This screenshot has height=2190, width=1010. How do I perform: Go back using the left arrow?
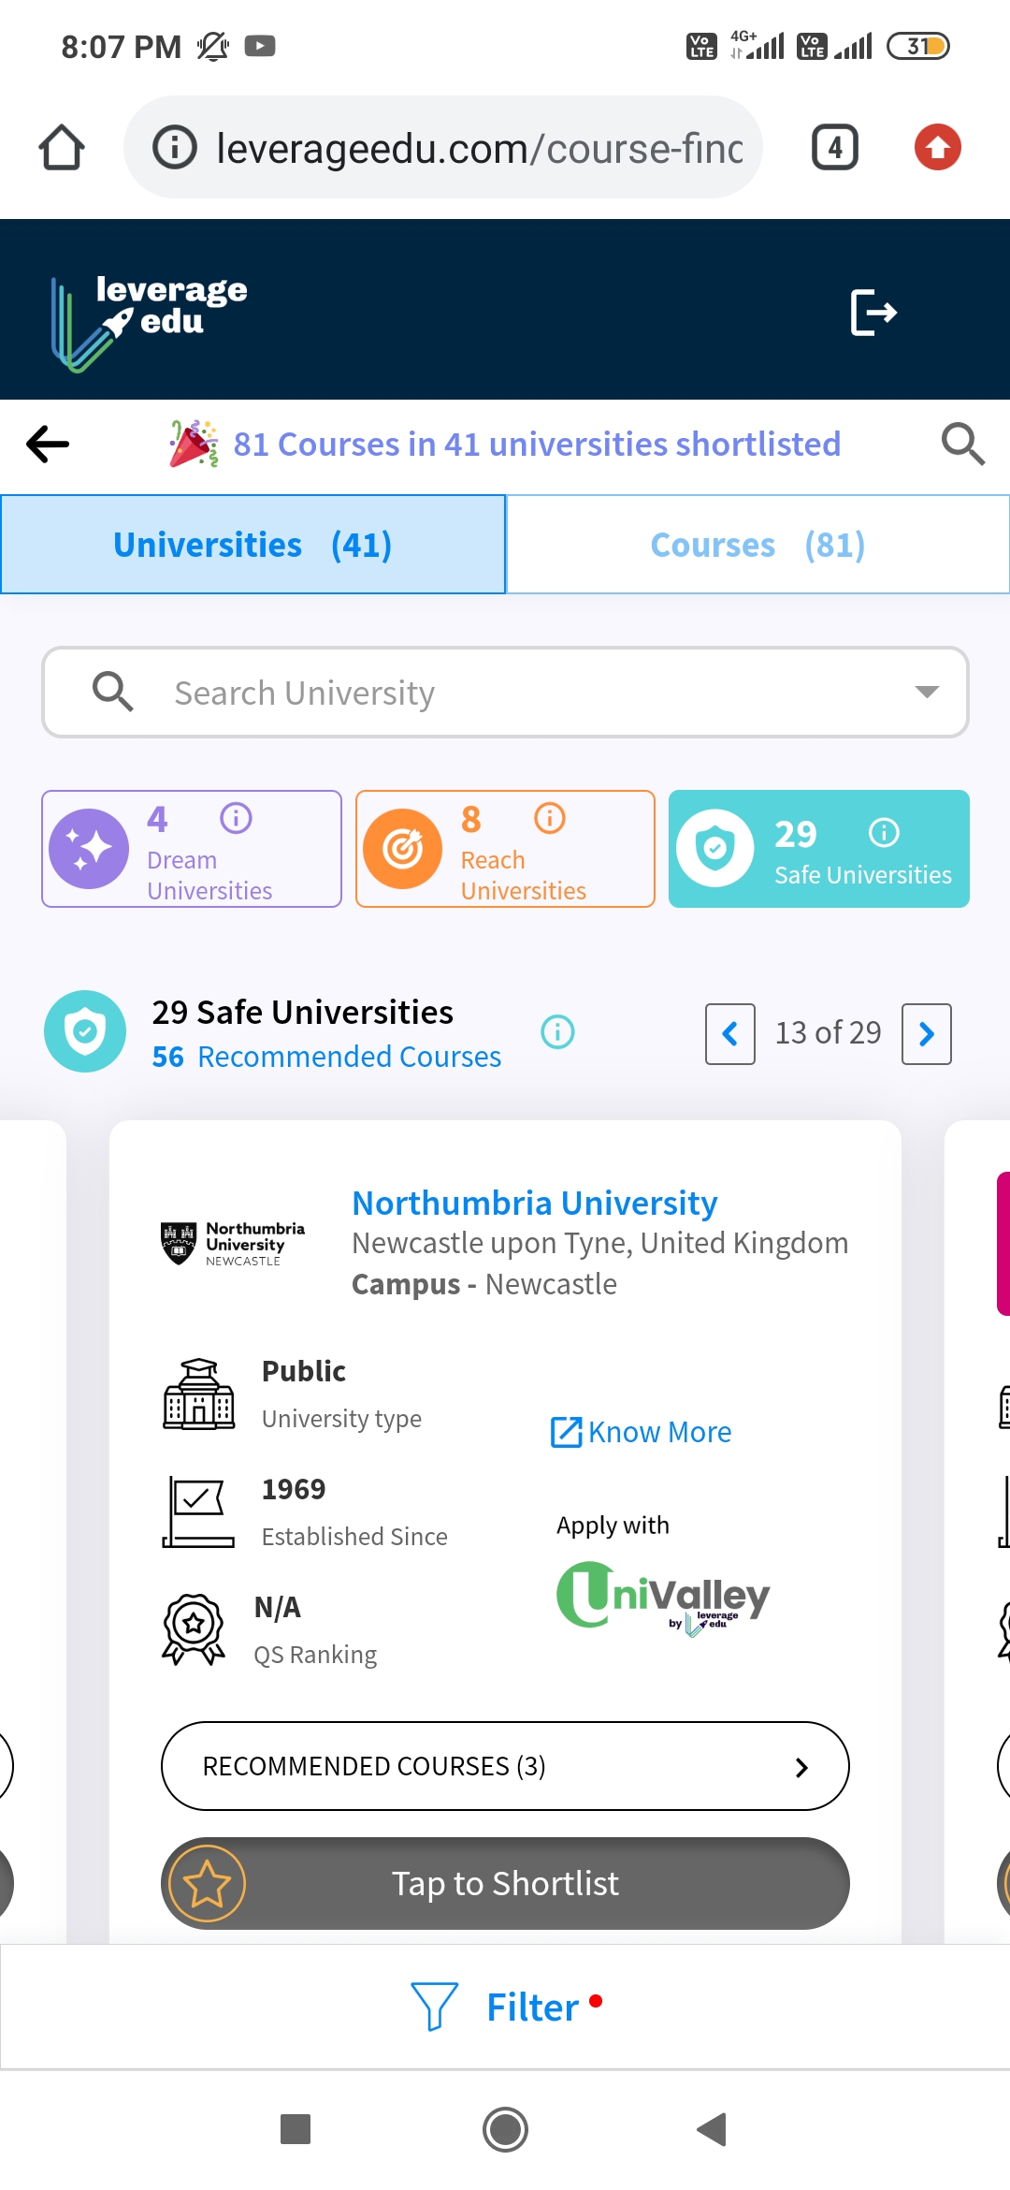click(x=48, y=444)
